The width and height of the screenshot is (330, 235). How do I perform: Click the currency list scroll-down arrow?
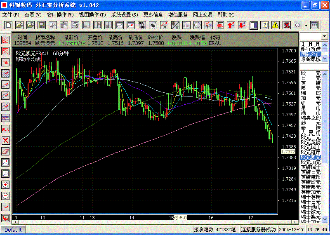[x=325, y=219]
